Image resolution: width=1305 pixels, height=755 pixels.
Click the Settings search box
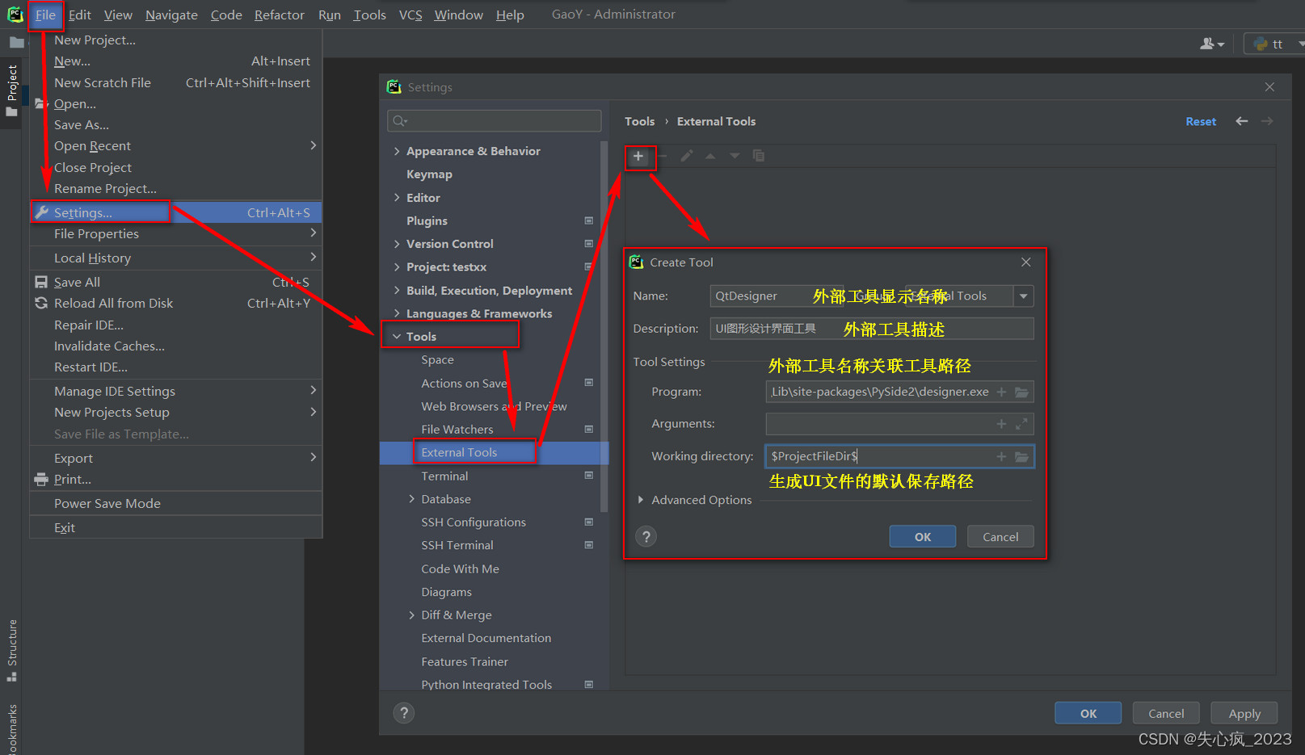coord(495,121)
